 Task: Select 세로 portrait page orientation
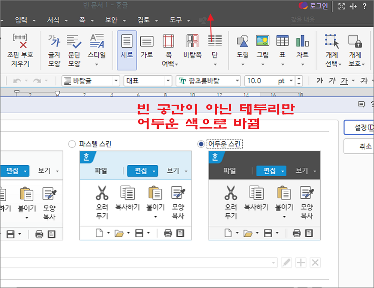127,50
